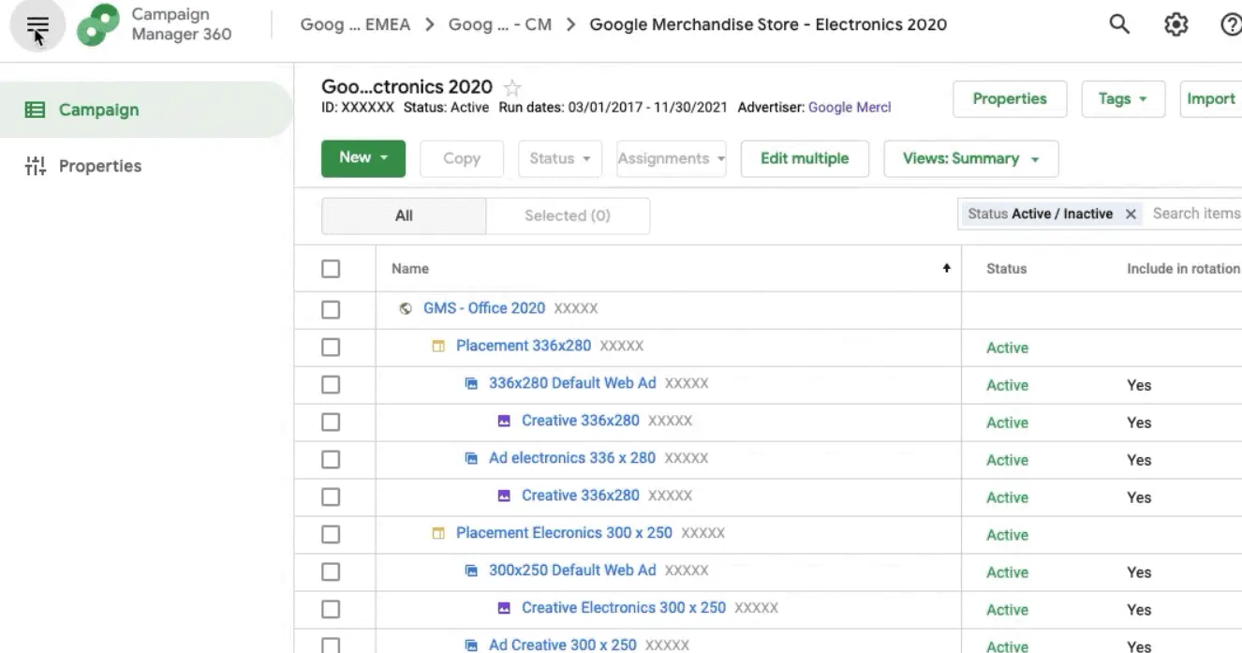Viewport: 1242px width, 653px height.
Task: Open the main navigation menu icon
Action: (x=37, y=25)
